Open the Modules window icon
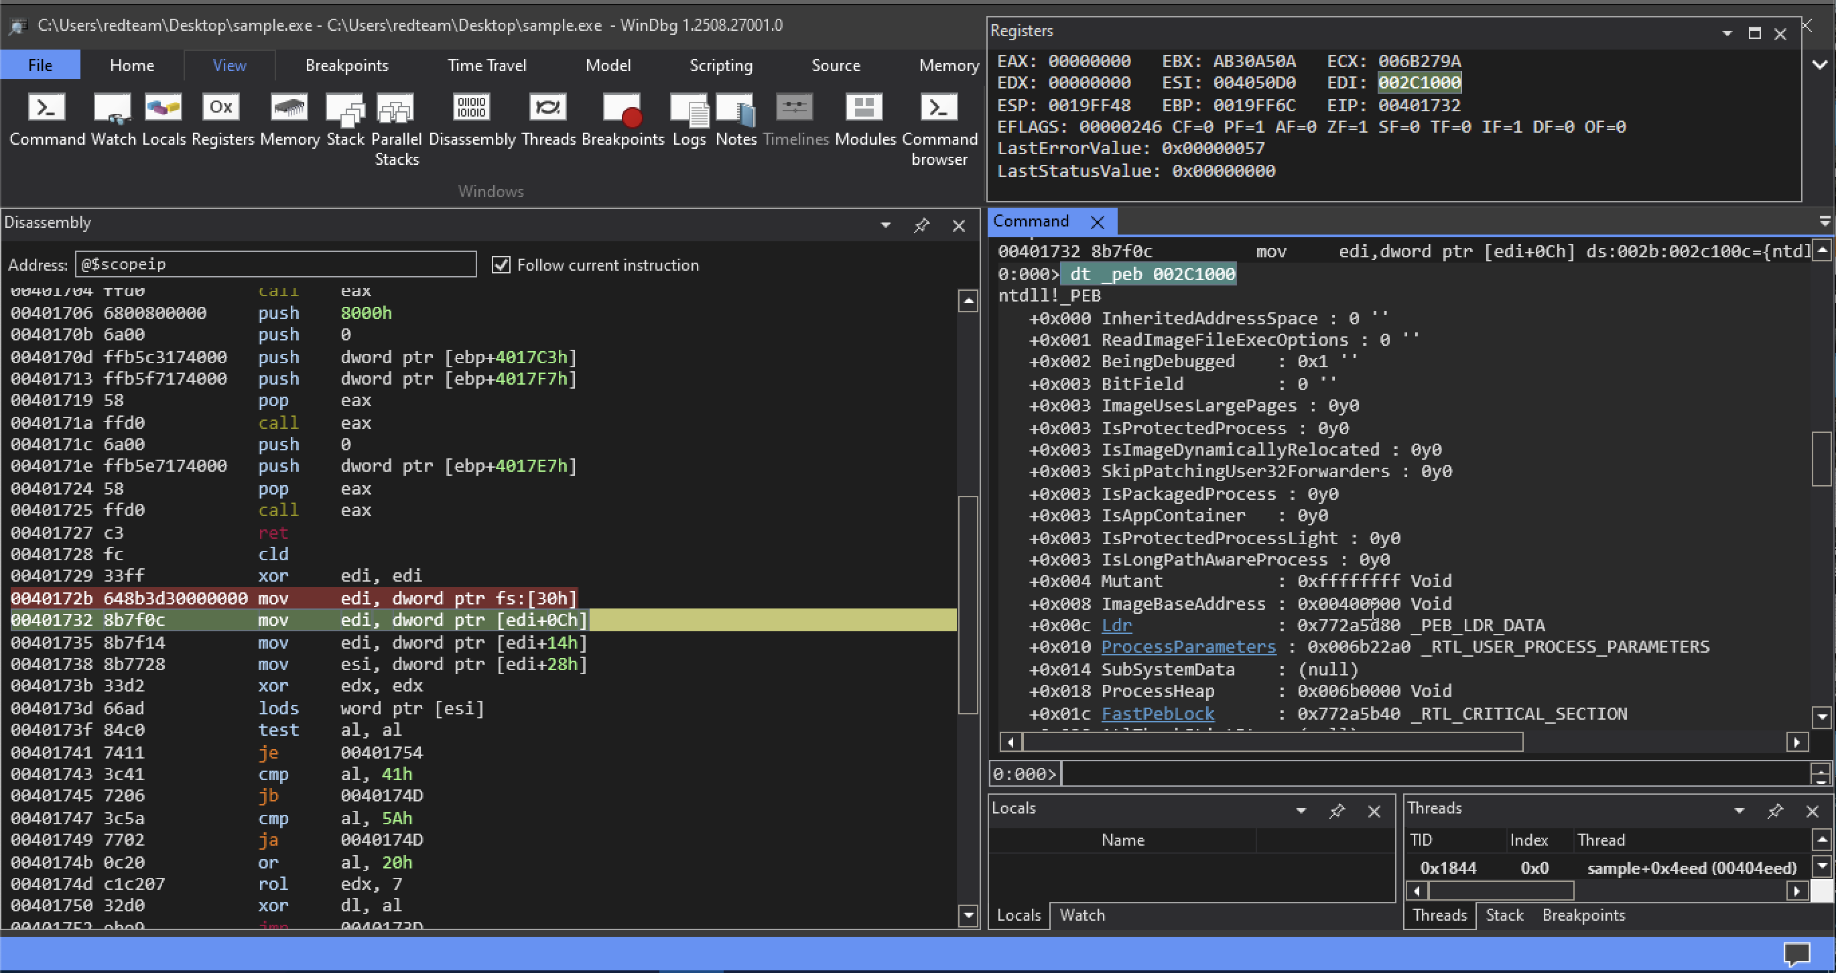Image resolution: width=1836 pixels, height=973 pixels. tap(864, 120)
